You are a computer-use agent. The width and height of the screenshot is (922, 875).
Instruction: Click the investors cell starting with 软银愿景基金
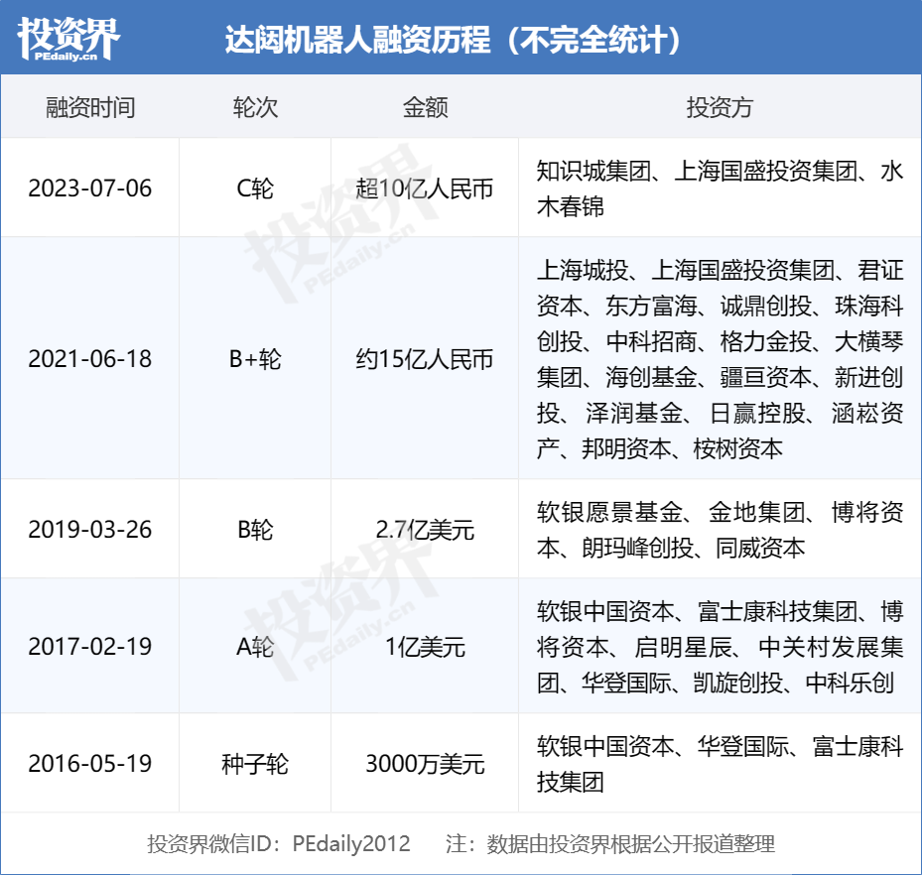point(720,530)
